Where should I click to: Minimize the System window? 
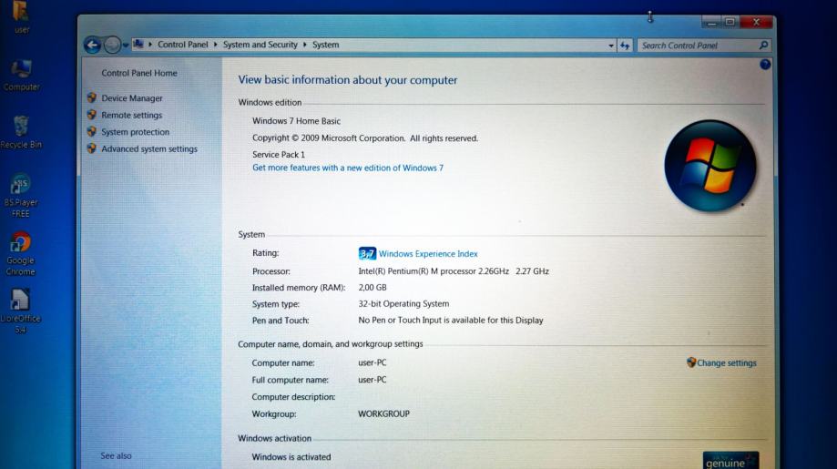coord(711,23)
